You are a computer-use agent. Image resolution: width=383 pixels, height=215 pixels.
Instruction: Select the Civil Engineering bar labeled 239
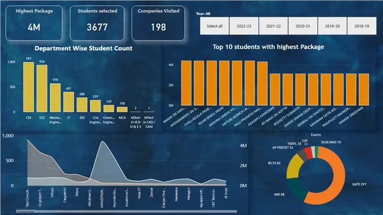point(95,106)
